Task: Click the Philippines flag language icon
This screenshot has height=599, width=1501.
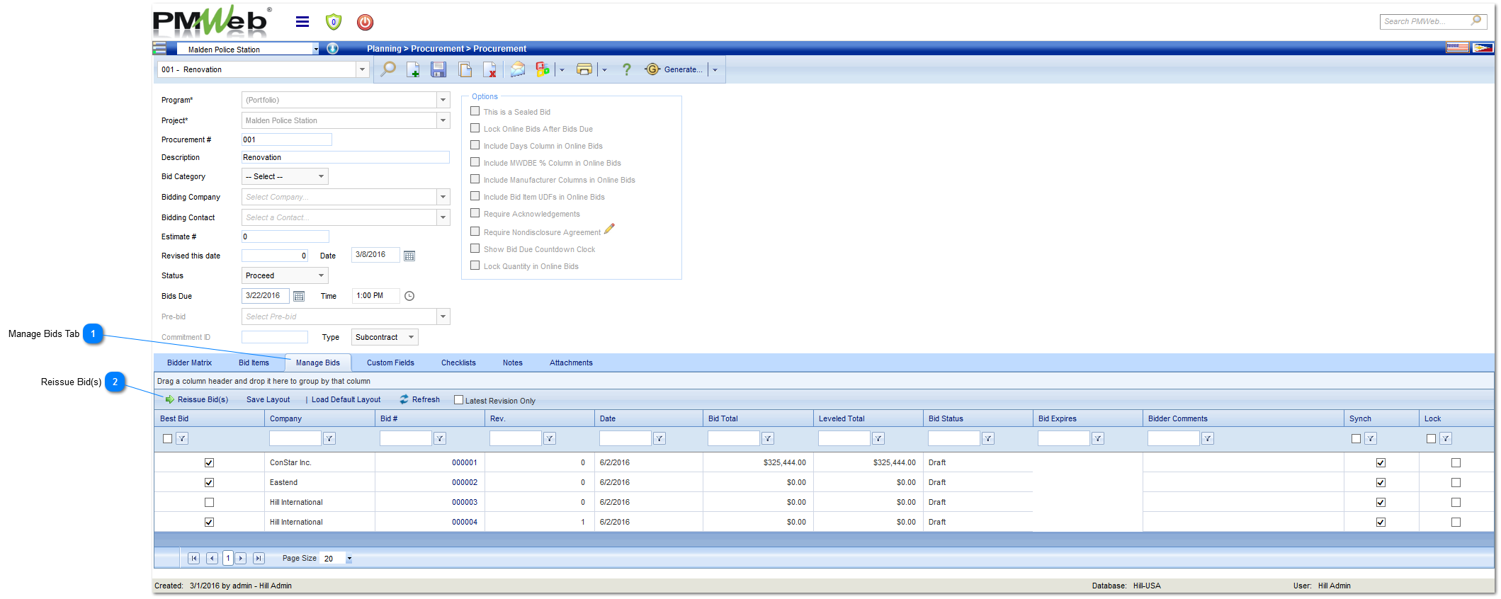Action: tap(1483, 48)
